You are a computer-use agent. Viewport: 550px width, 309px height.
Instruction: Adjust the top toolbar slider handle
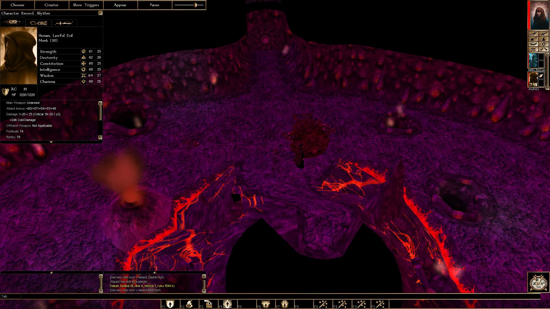[196, 5]
